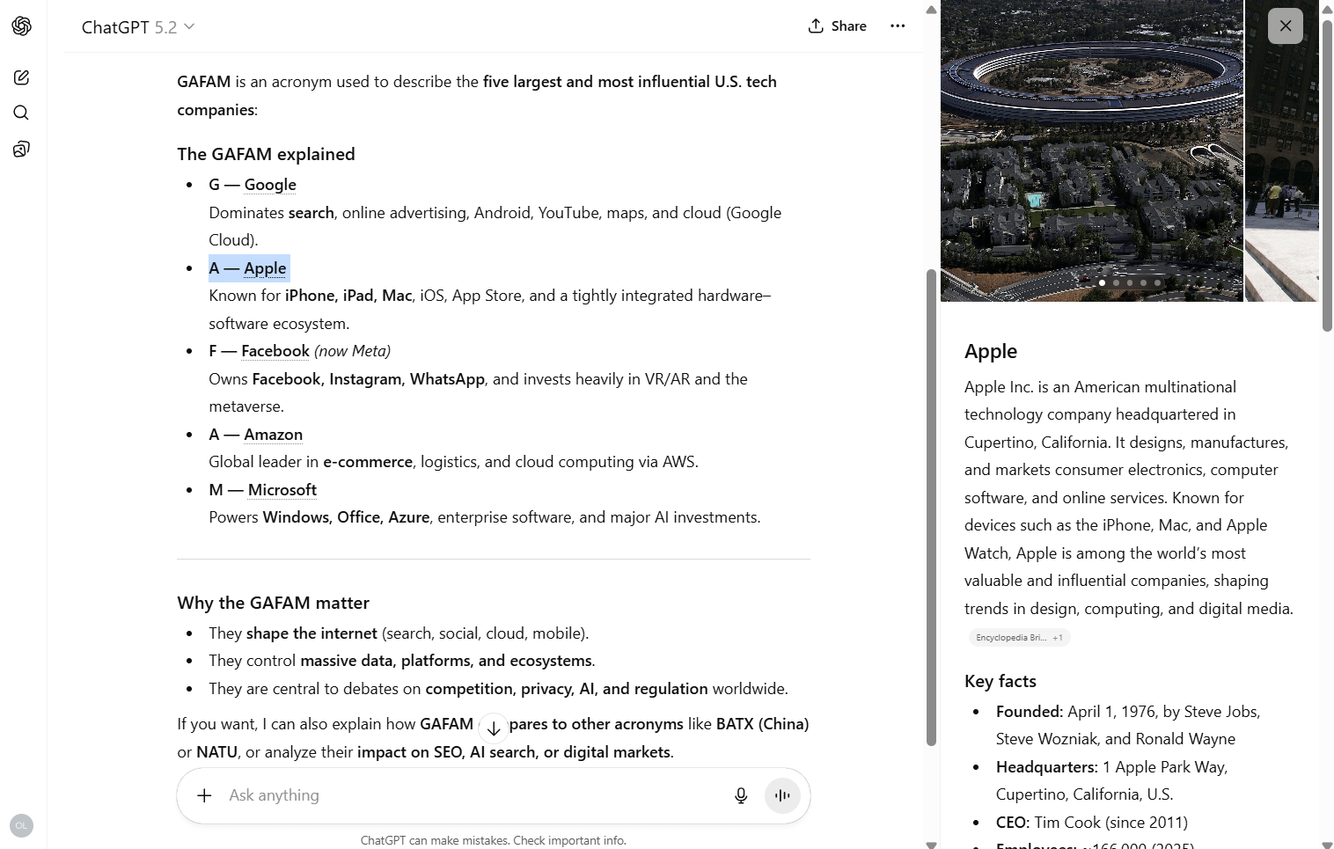The width and height of the screenshot is (1334, 849).
Task: Click the ChatGPT logo icon
Action: pyautogui.click(x=22, y=26)
